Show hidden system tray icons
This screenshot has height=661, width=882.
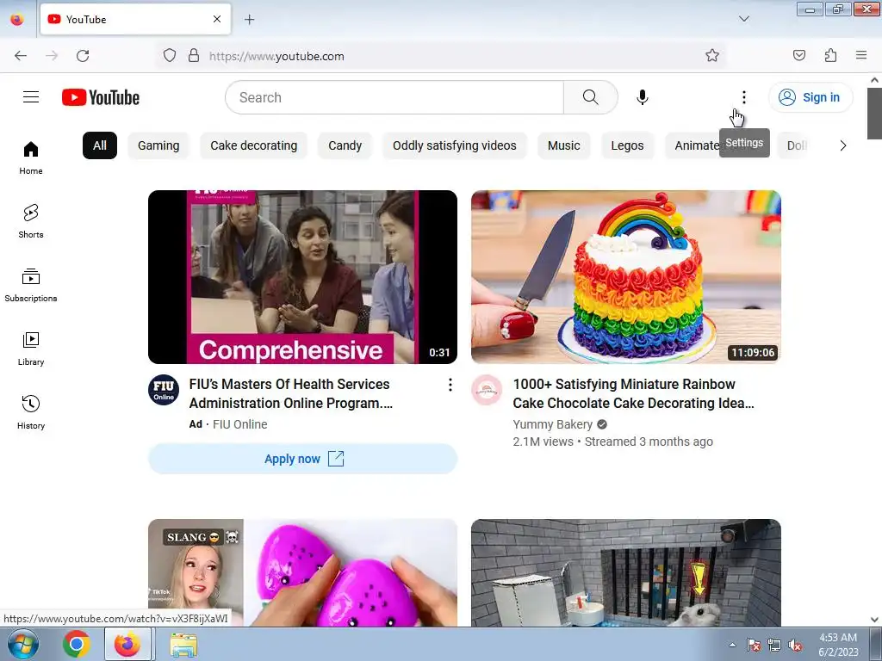pos(732,645)
